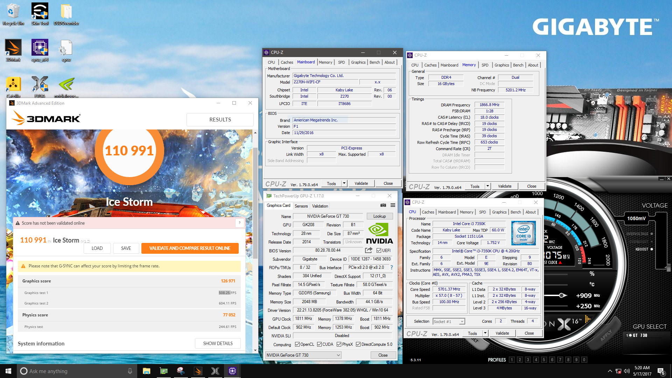Launch the EVGA Precision desktop shortcut
The width and height of the screenshot is (672, 378).
[40, 87]
